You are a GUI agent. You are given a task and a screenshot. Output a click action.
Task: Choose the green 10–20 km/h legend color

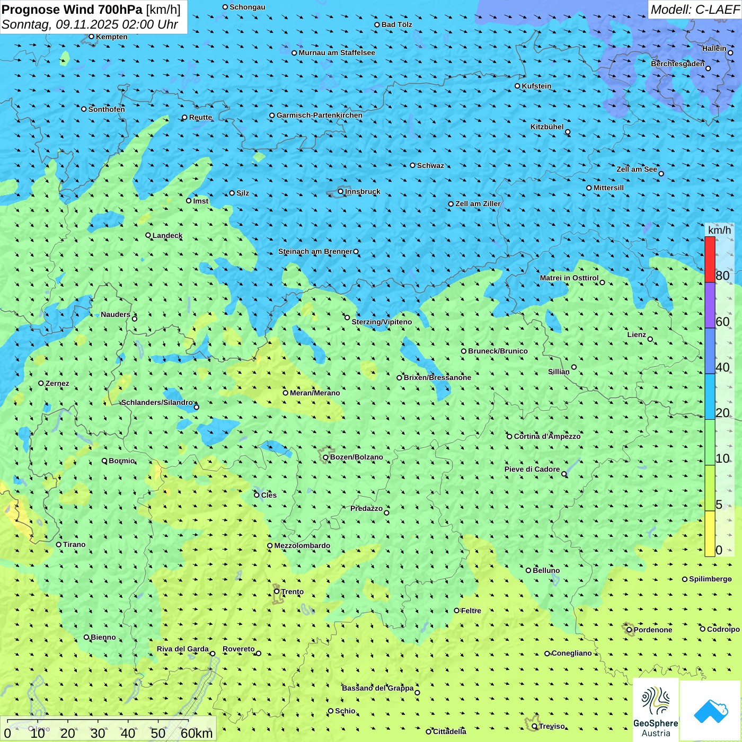point(710,443)
